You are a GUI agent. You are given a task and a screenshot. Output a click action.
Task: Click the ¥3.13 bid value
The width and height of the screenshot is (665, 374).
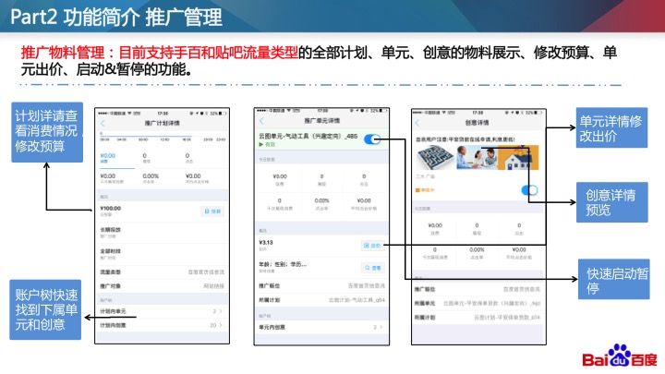tap(266, 243)
